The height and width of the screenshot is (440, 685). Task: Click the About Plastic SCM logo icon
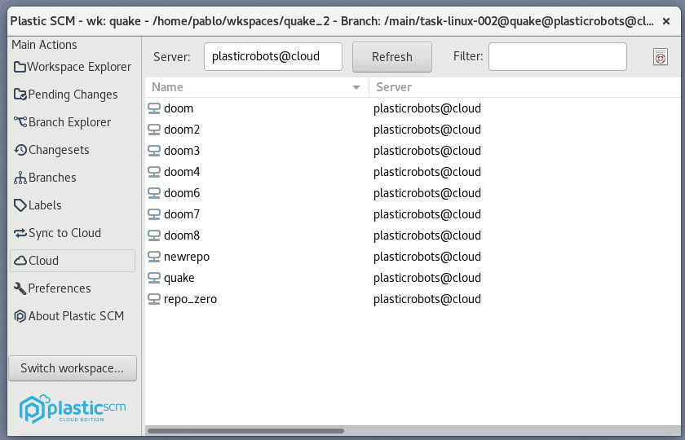coord(20,316)
